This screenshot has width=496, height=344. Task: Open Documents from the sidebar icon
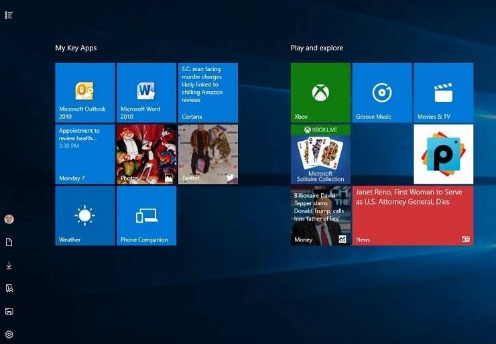tap(9, 243)
